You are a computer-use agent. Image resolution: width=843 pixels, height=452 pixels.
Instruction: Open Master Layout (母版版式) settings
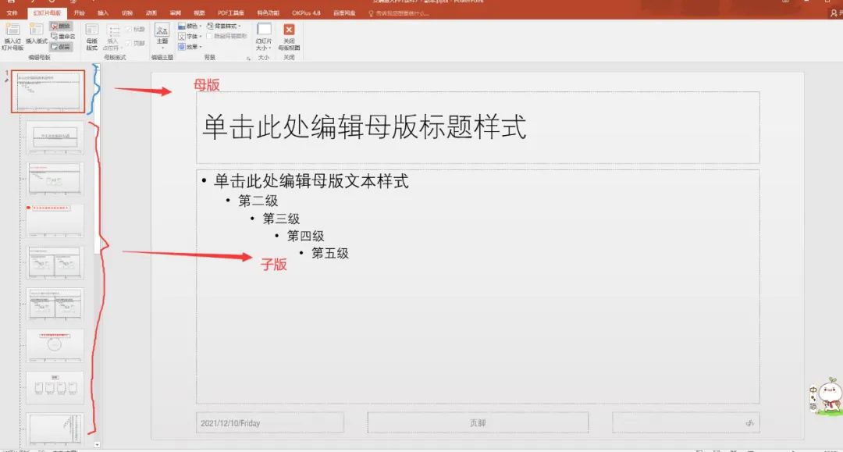pos(92,37)
